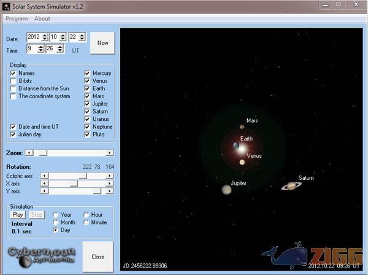Click the Jupiter planet in the viewport

pos(227,190)
